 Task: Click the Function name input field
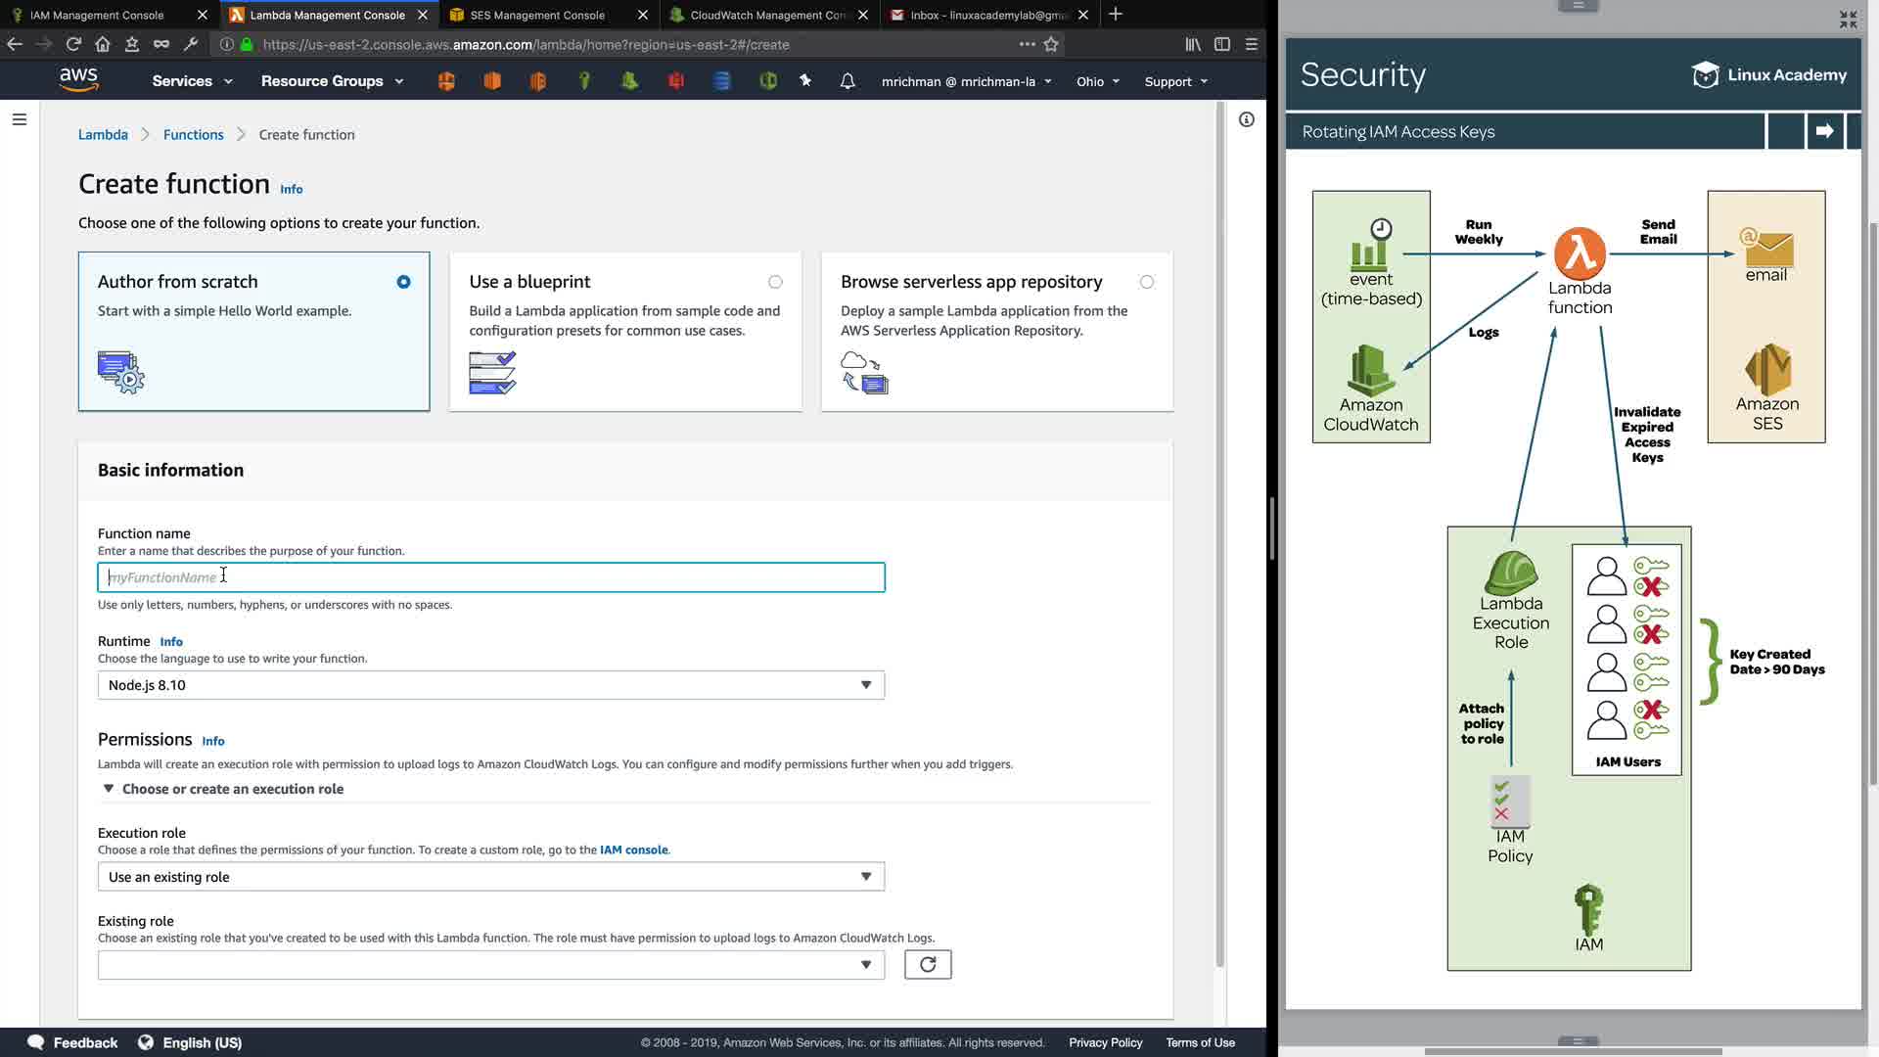click(x=490, y=577)
